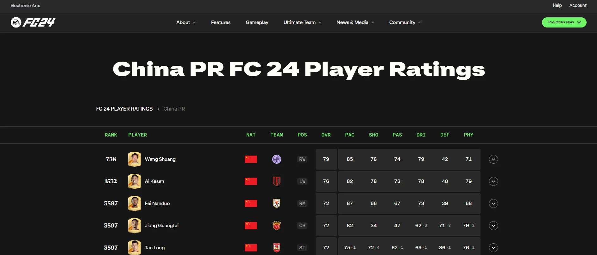The height and width of the screenshot is (255, 597).
Task: Click Jiang Guangtai's team crest
Action: (x=277, y=226)
